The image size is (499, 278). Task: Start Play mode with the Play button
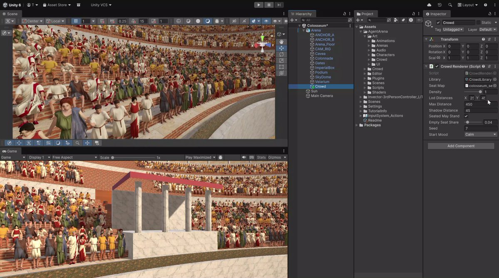point(258,5)
